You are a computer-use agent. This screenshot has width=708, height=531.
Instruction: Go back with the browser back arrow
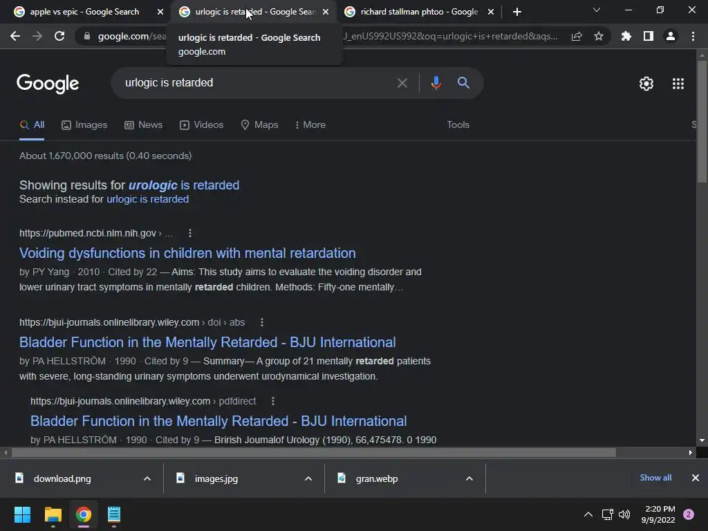pyautogui.click(x=15, y=36)
